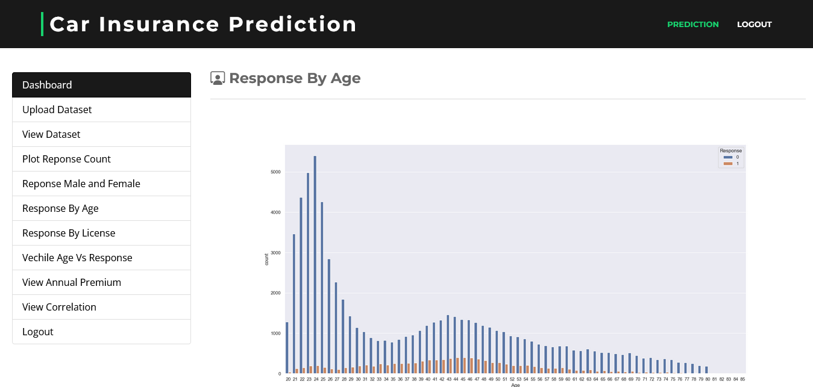This screenshot has height=387, width=813.
Task: Click the person icon beside Response By Age
Action: pyautogui.click(x=218, y=78)
